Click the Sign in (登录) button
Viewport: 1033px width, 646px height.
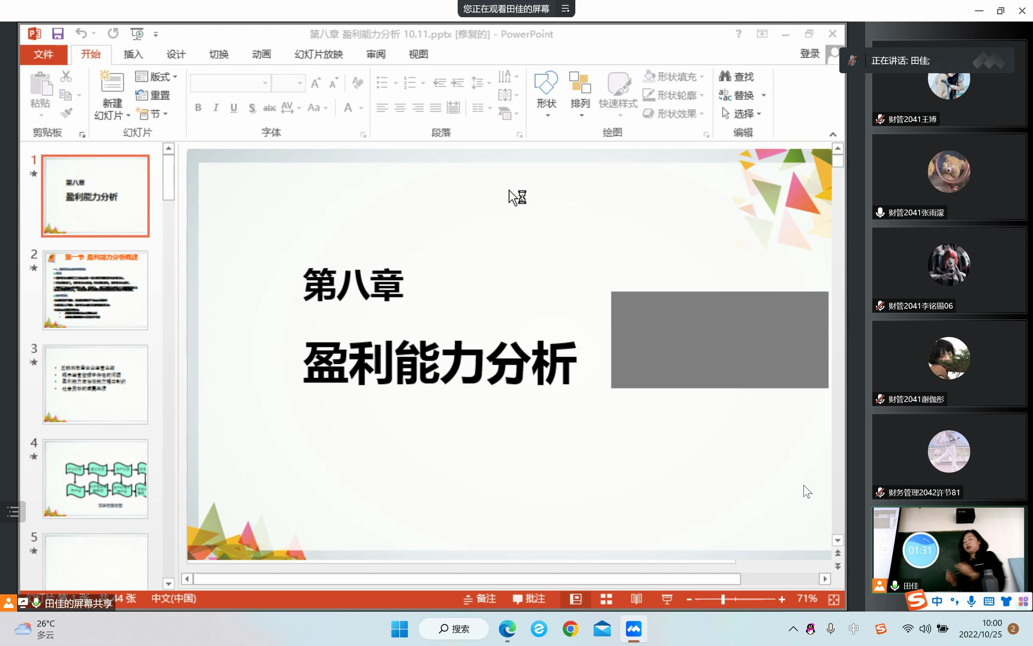[809, 53]
